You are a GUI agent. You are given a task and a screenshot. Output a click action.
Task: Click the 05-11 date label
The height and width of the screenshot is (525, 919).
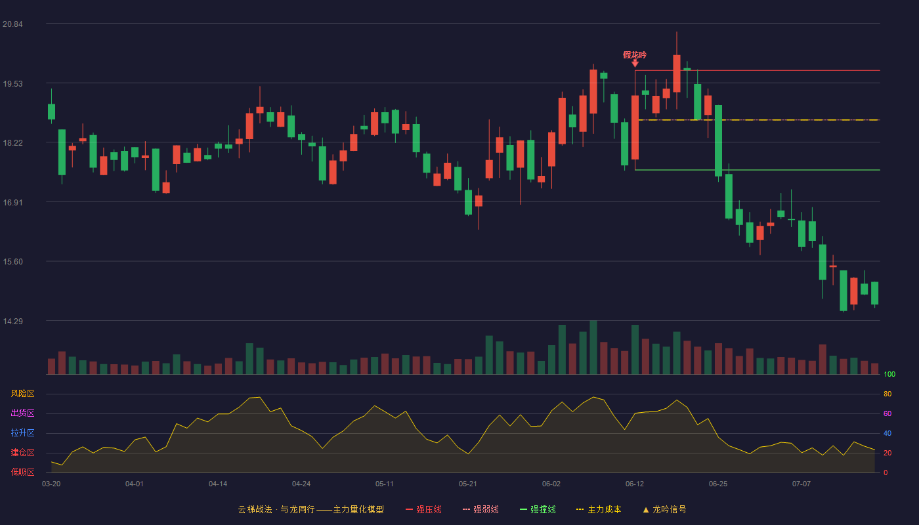tap(385, 484)
